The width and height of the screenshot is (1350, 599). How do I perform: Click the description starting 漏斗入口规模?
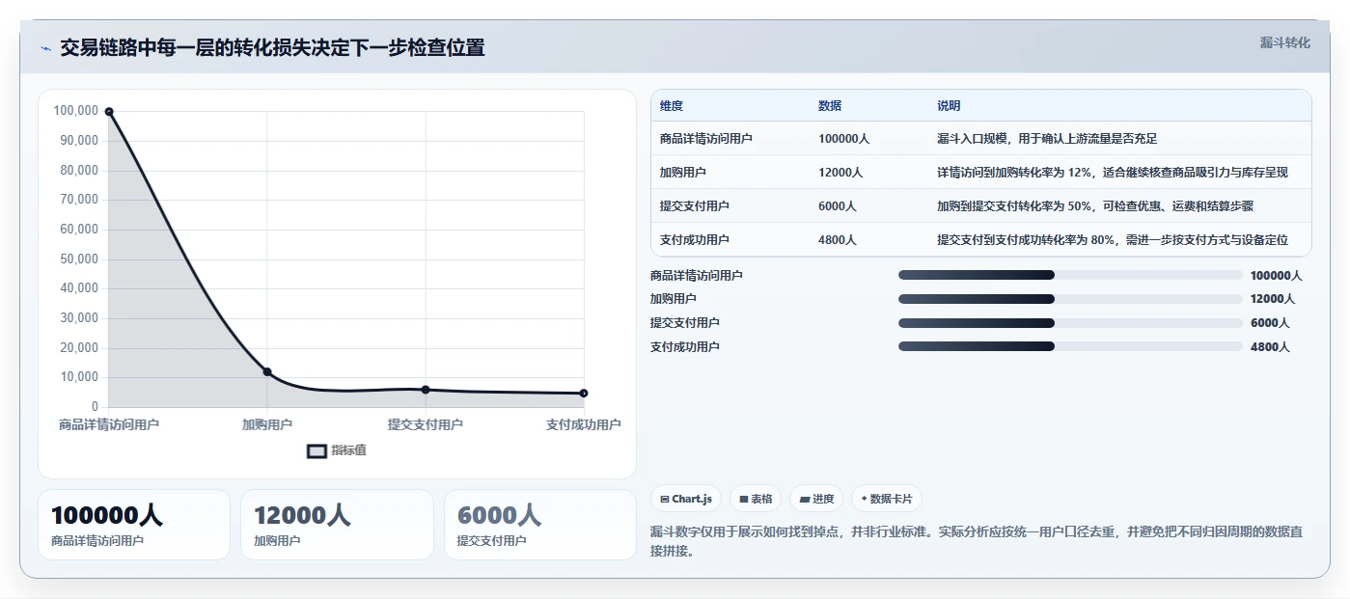(x=1047, y=139)
